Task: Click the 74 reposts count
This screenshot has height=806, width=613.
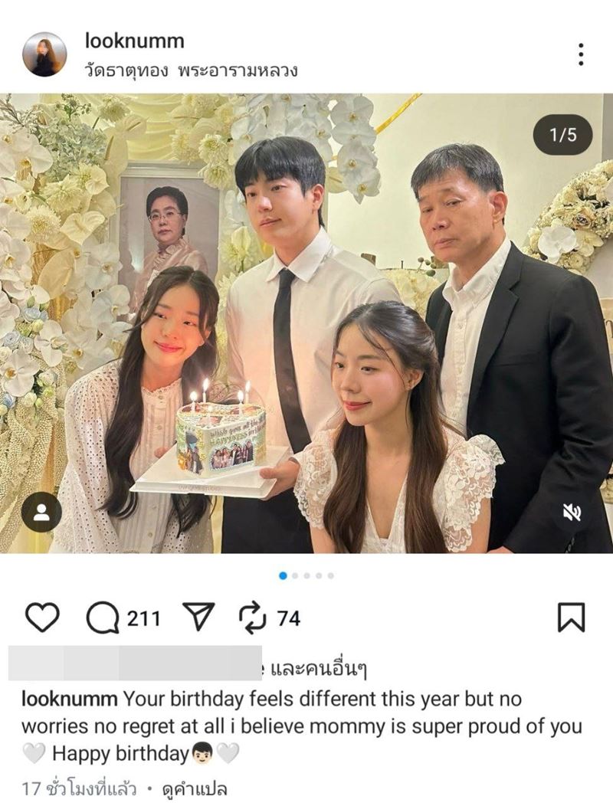Action: [289, 618]
